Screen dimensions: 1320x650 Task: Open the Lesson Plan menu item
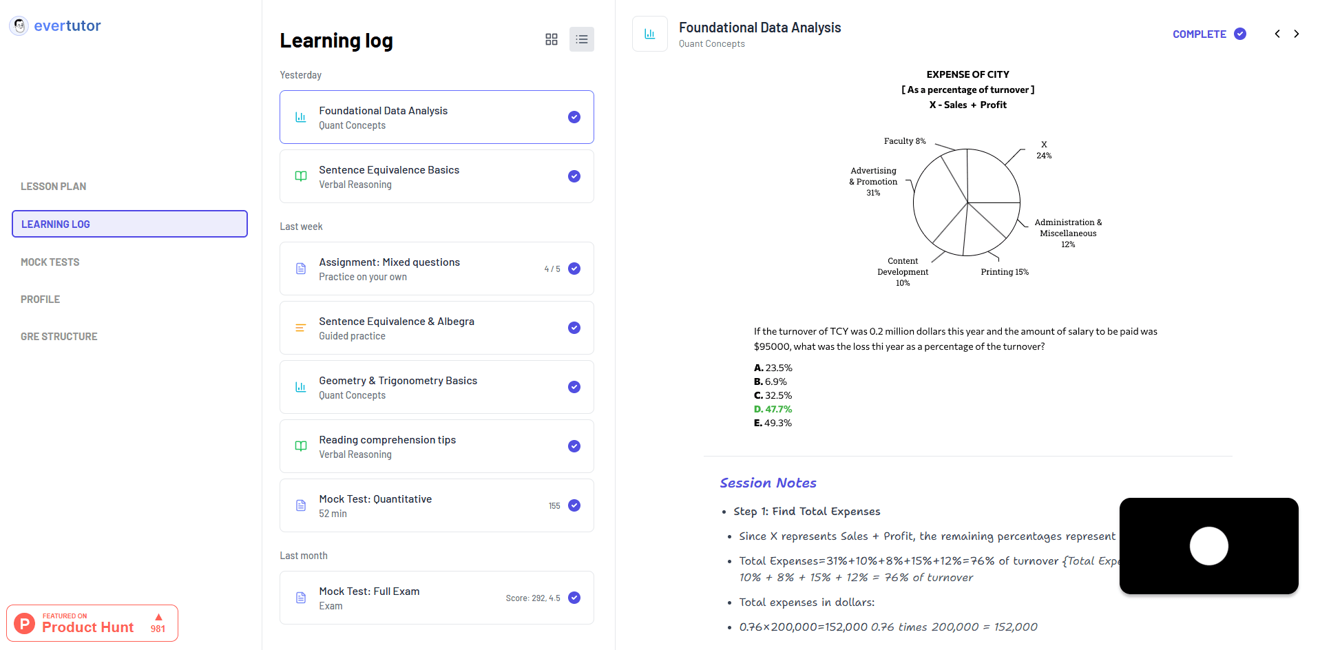click(x=54, y=187)
